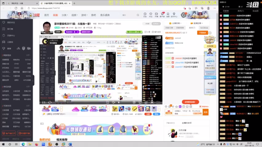
Task: Switch to the 相关推荐 tab
Action: pyautogui.click(x=62, y=140)
